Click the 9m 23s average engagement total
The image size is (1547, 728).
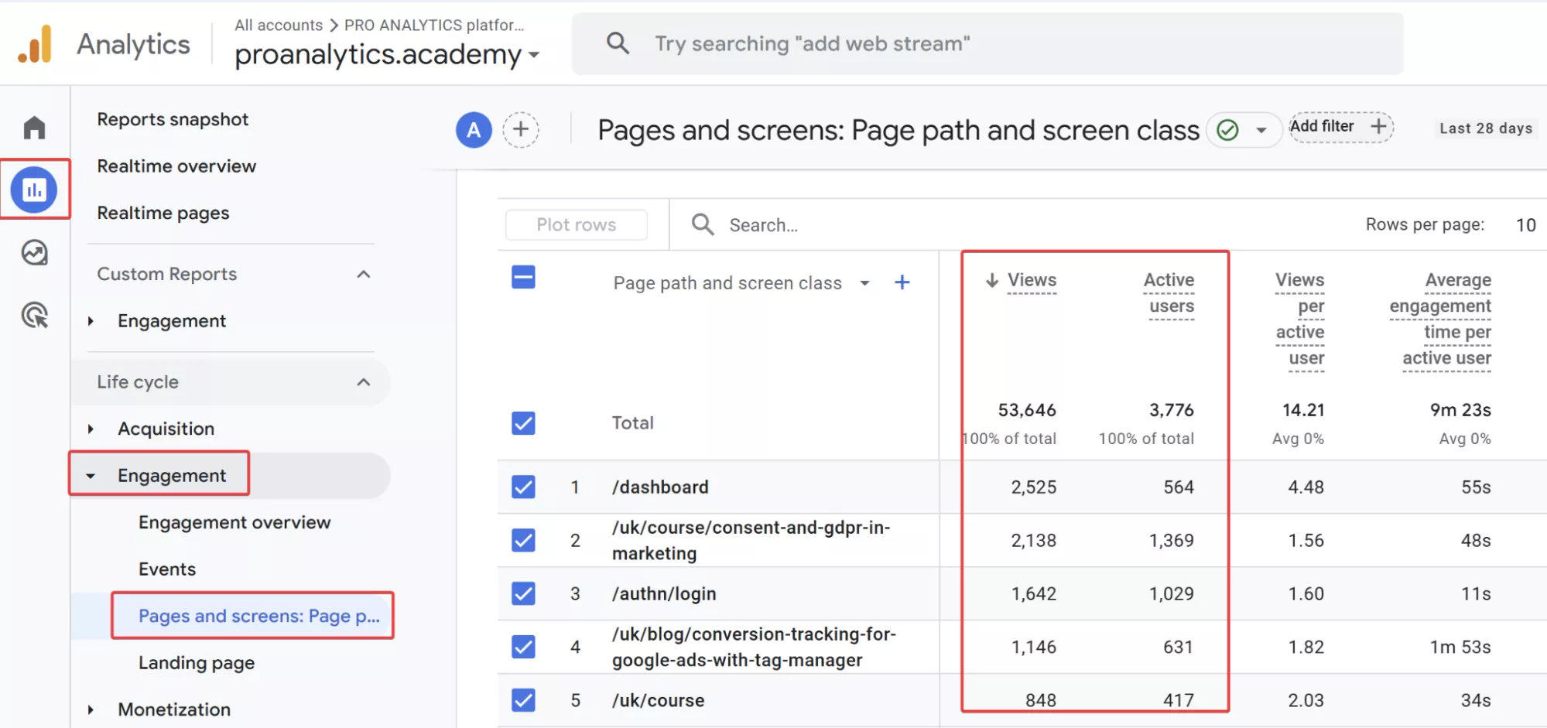[x=1460, y=410]
